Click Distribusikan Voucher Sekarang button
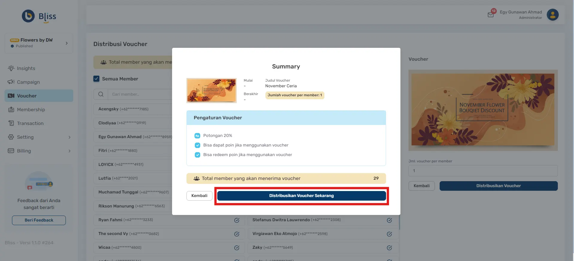Viewport: 574px width, 261px height. tap(301, 196)
